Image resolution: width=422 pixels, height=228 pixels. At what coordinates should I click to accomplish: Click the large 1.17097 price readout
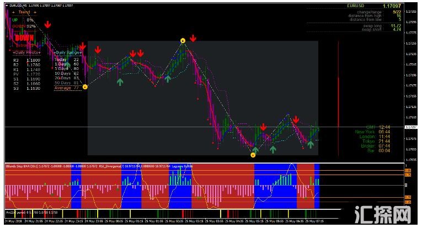[392, 6]
